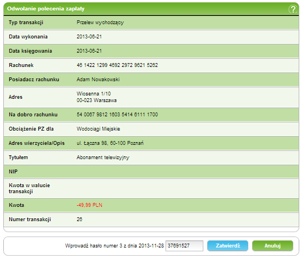Confirm with the Zatwierdź button
The width and height of the screenshot is (302, 259).
[227, 246]
